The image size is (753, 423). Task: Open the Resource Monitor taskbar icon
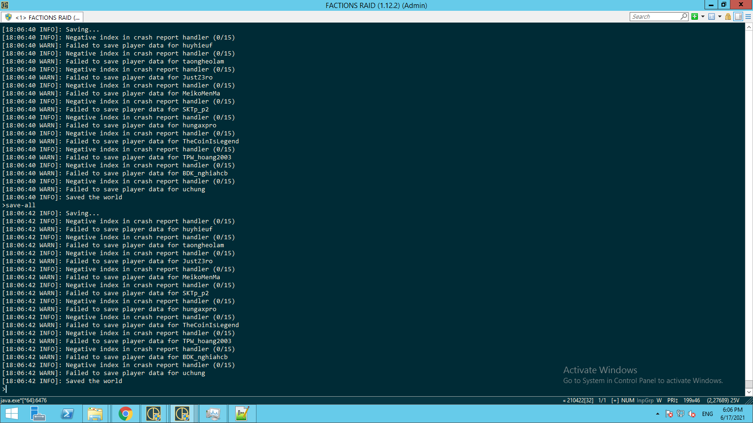pos(213,414)
